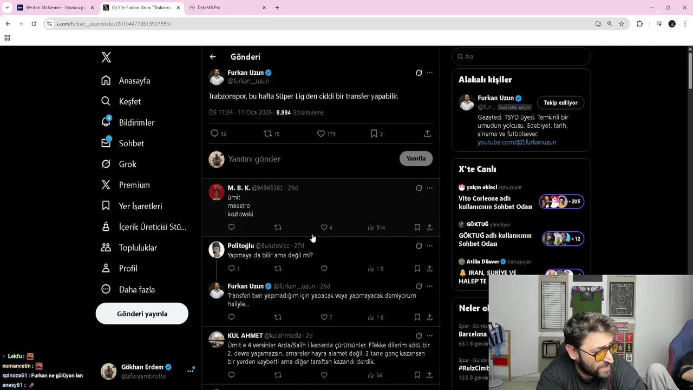Click Takip ediliyor button

560,102
